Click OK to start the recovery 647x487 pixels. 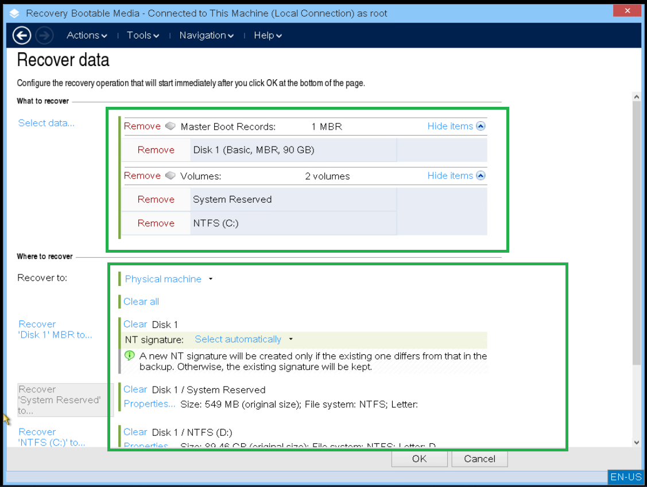(x=419, y=459)
